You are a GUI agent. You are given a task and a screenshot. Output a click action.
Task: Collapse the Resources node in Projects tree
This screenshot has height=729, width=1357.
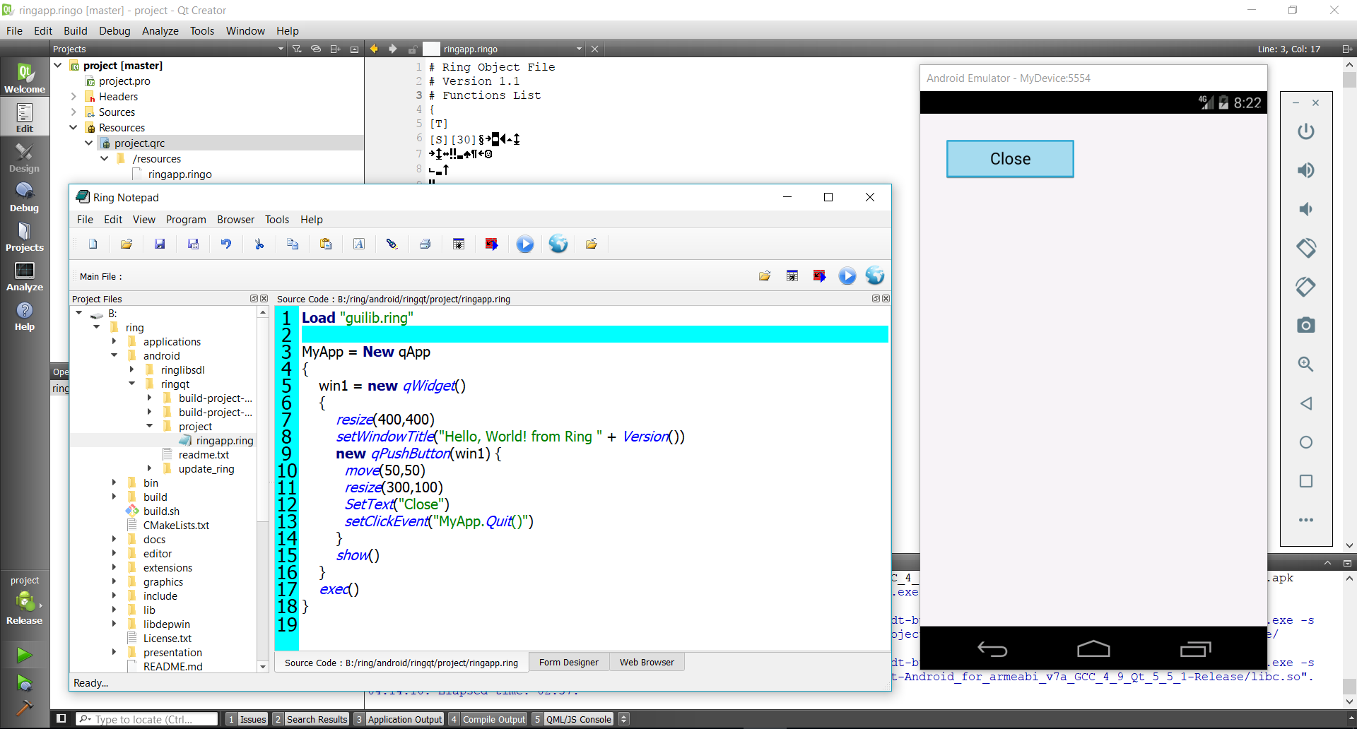click(74, 127)
